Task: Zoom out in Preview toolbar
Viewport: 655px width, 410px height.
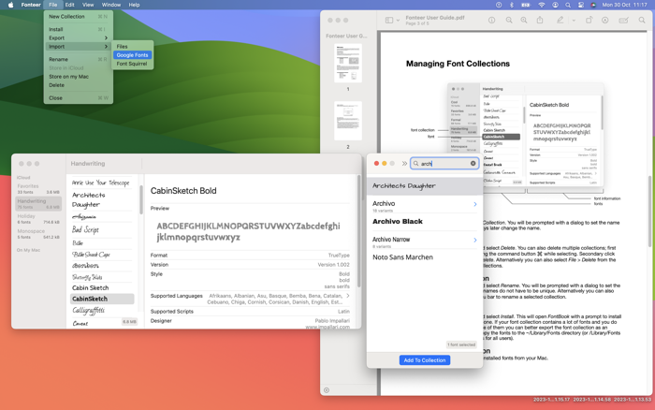Action: [509, 20]
